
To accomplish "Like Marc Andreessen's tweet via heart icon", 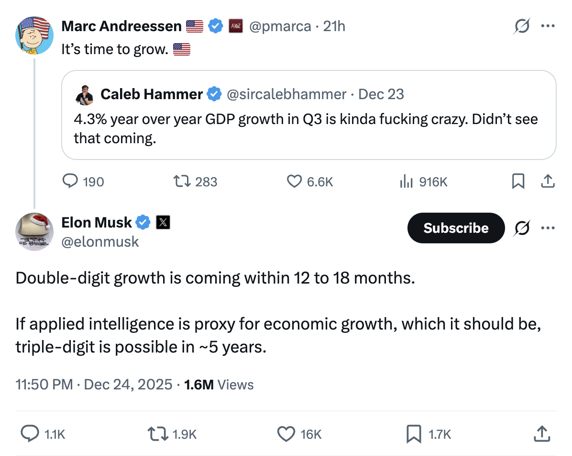I will (x=294, y=182).
